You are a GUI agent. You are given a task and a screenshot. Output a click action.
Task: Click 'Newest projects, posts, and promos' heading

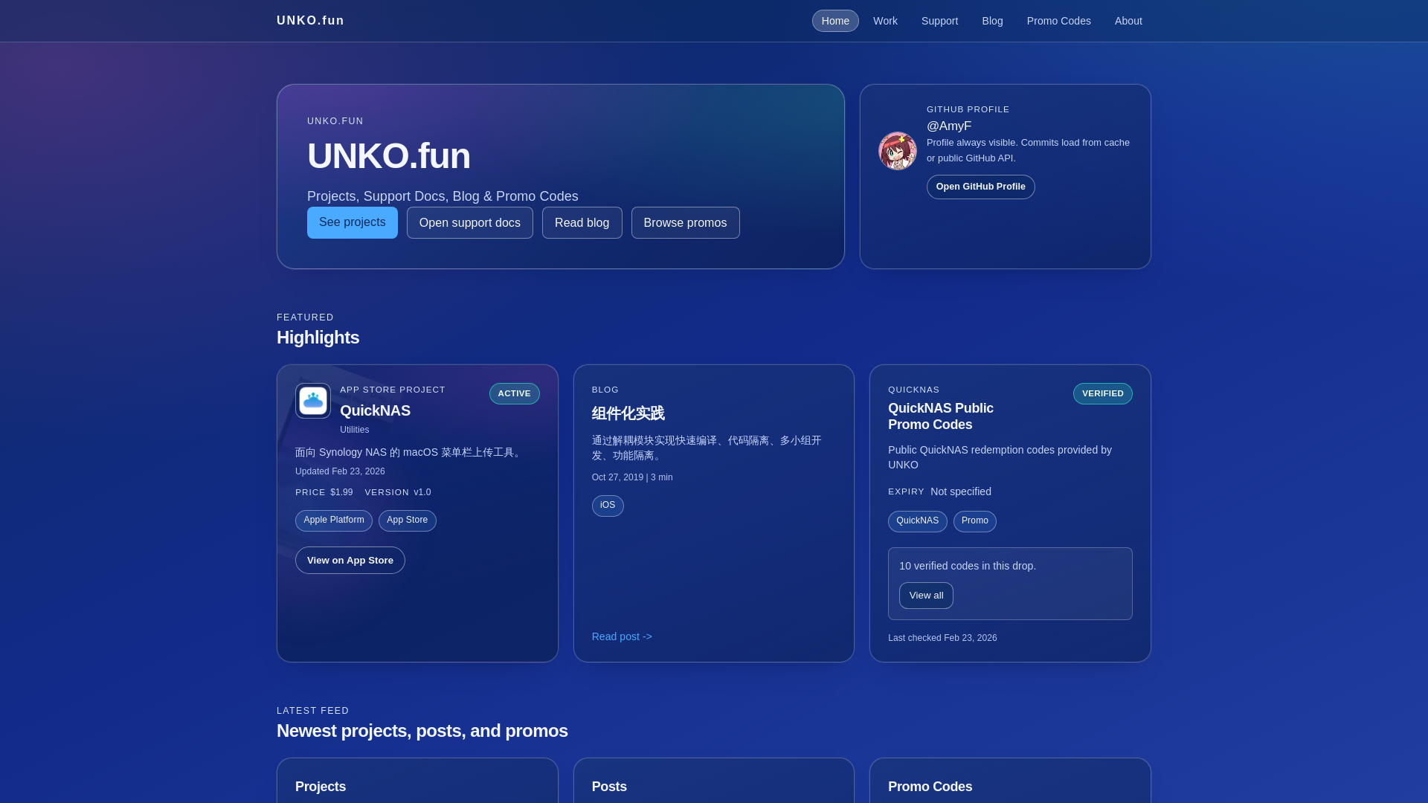click(422, 731)
